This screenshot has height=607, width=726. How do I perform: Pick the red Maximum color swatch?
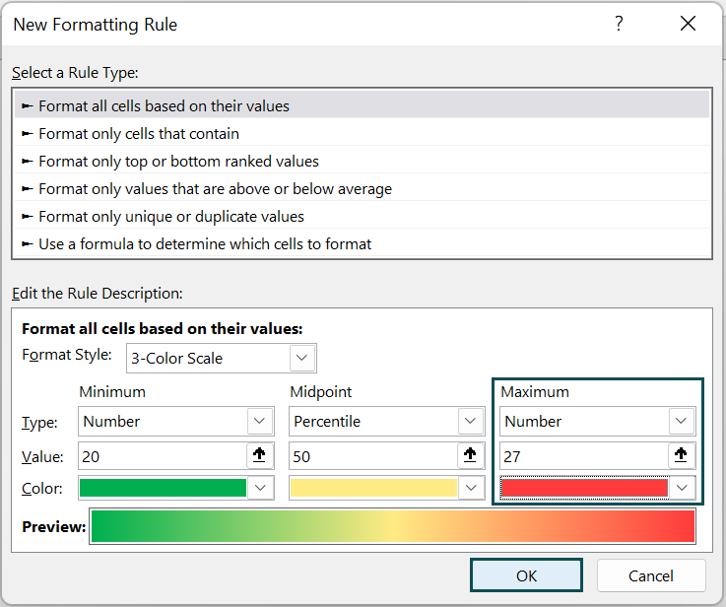click(584, 488)
